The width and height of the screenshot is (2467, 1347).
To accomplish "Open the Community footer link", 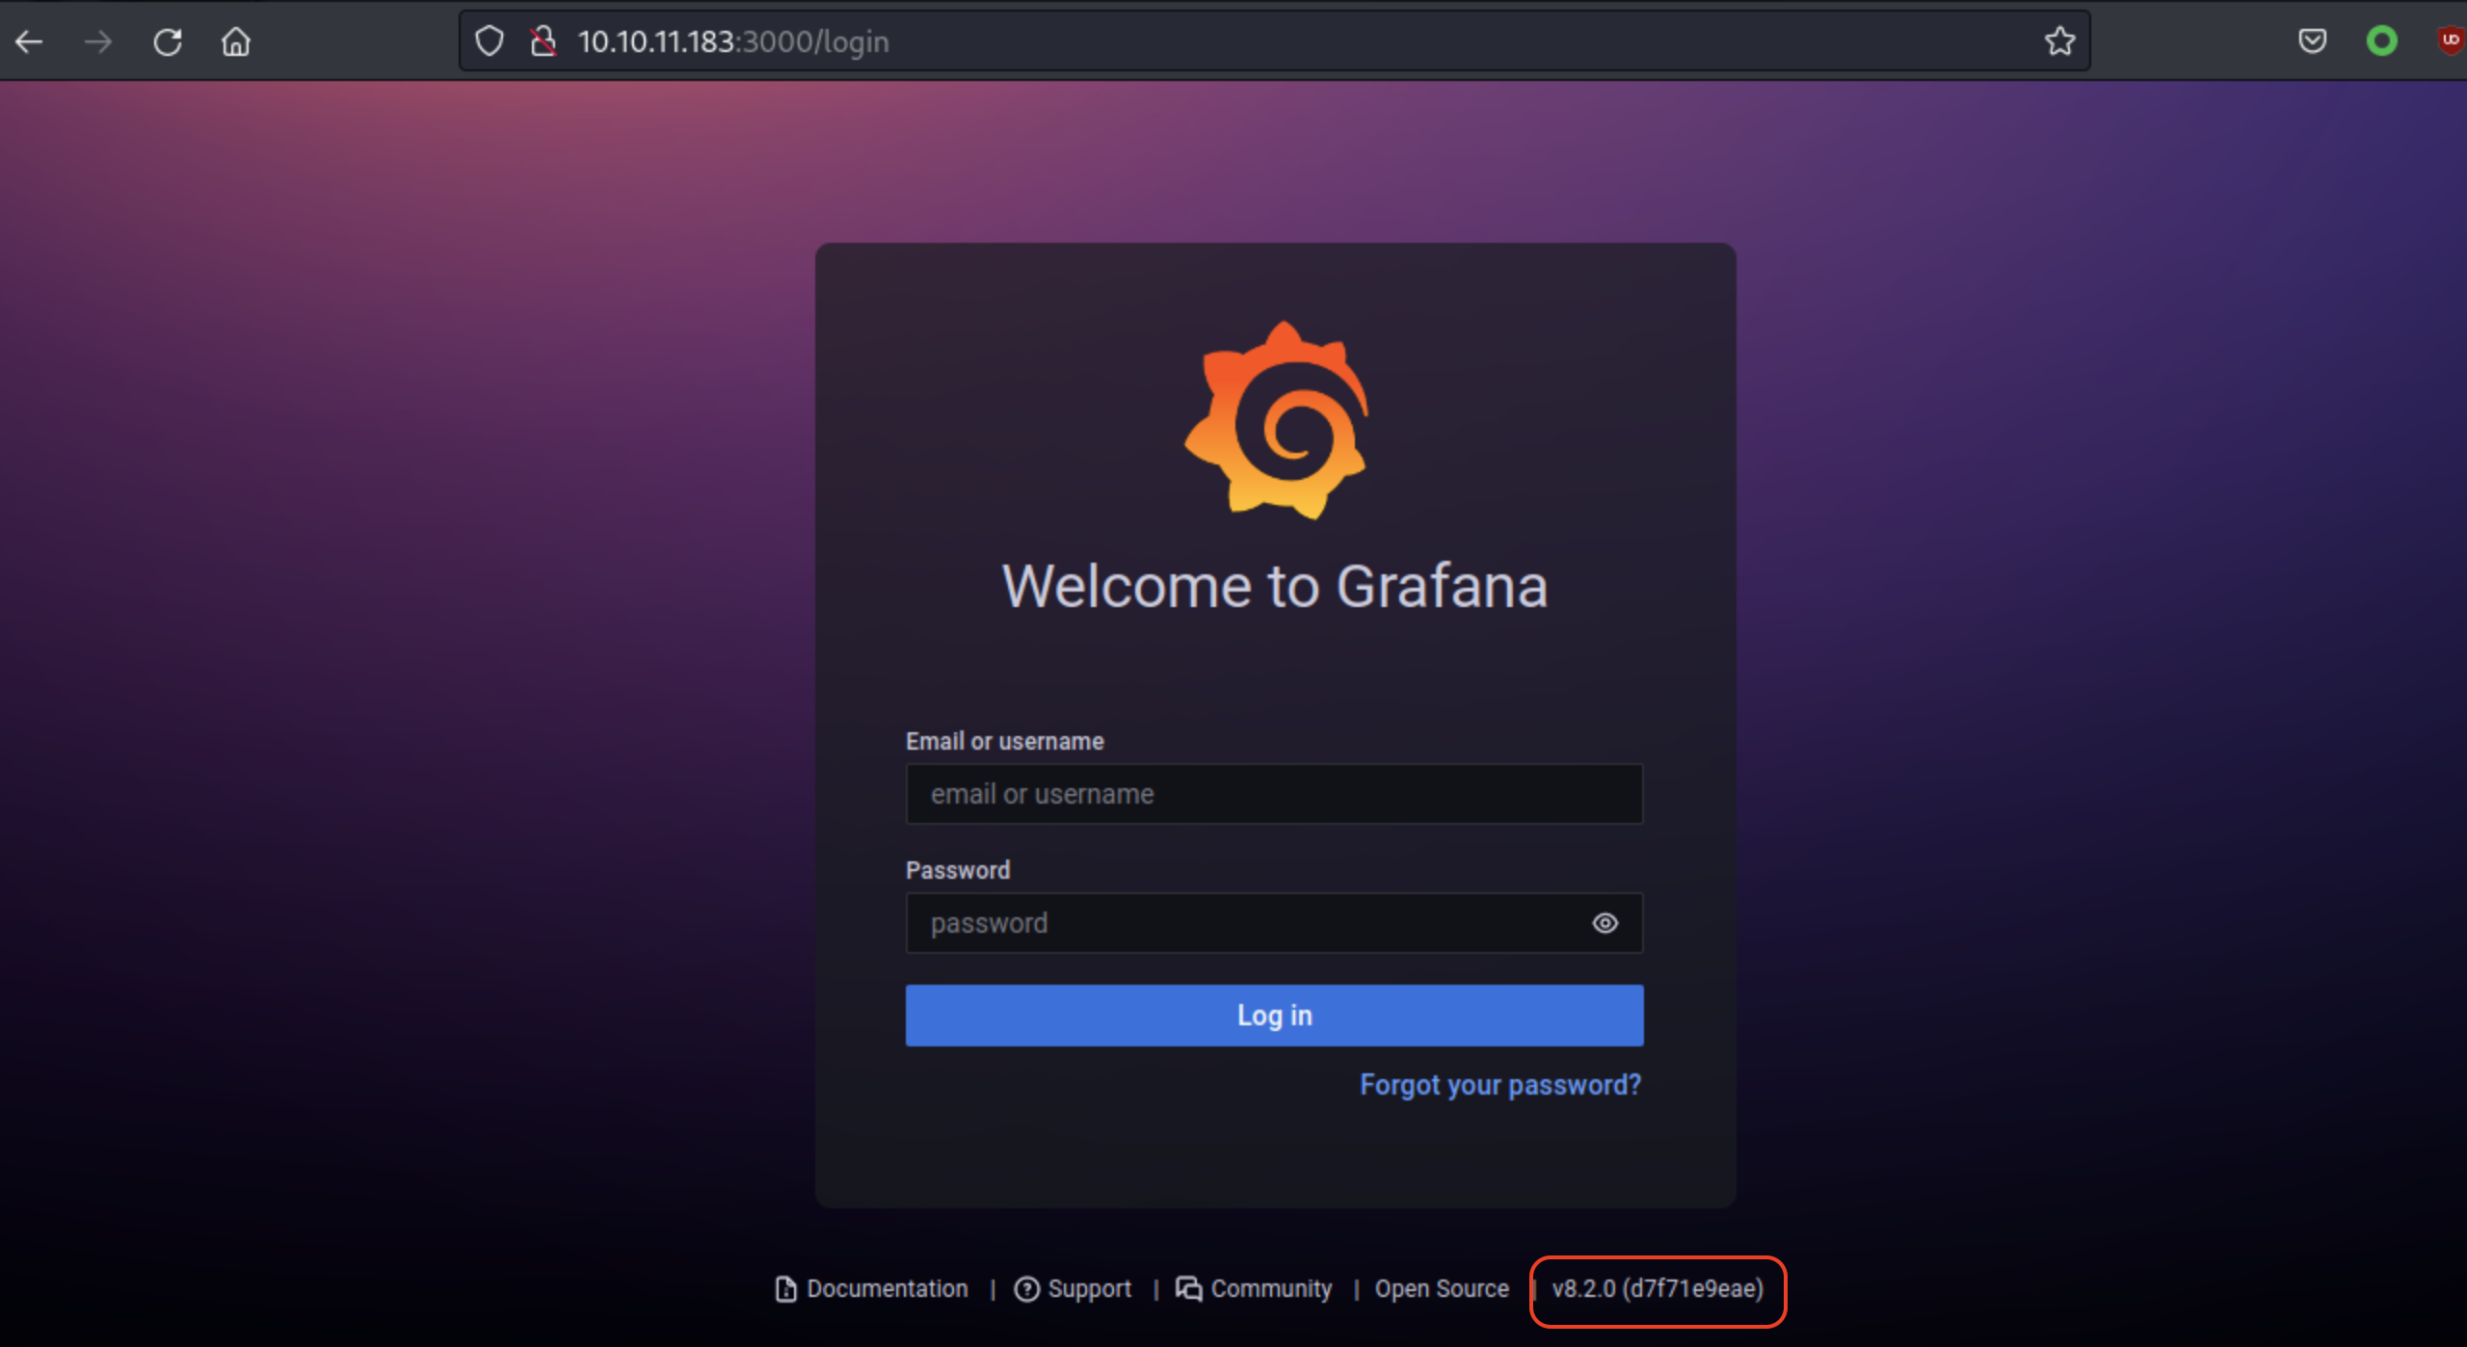I will (1269, 1289).
